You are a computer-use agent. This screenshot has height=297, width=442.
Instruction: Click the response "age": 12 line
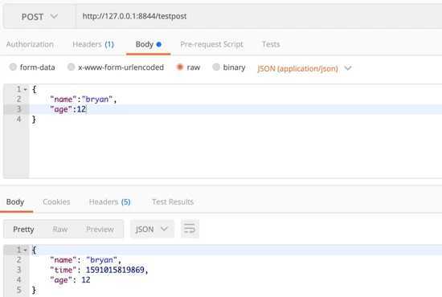pos(70,280)
